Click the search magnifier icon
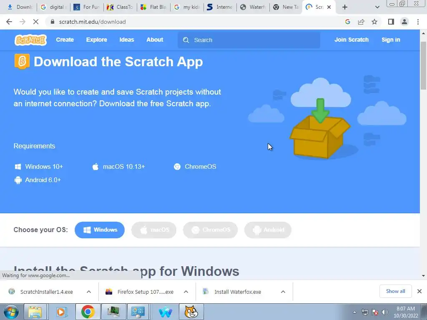 [186, 40]
